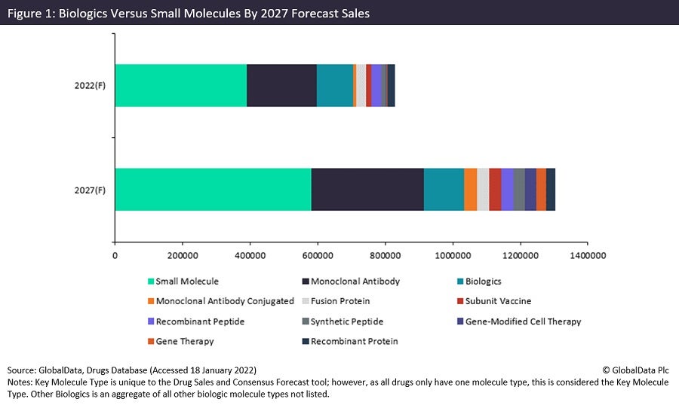
Task: Click the Synthetic Peptide legend swatch
Action: 306,322
